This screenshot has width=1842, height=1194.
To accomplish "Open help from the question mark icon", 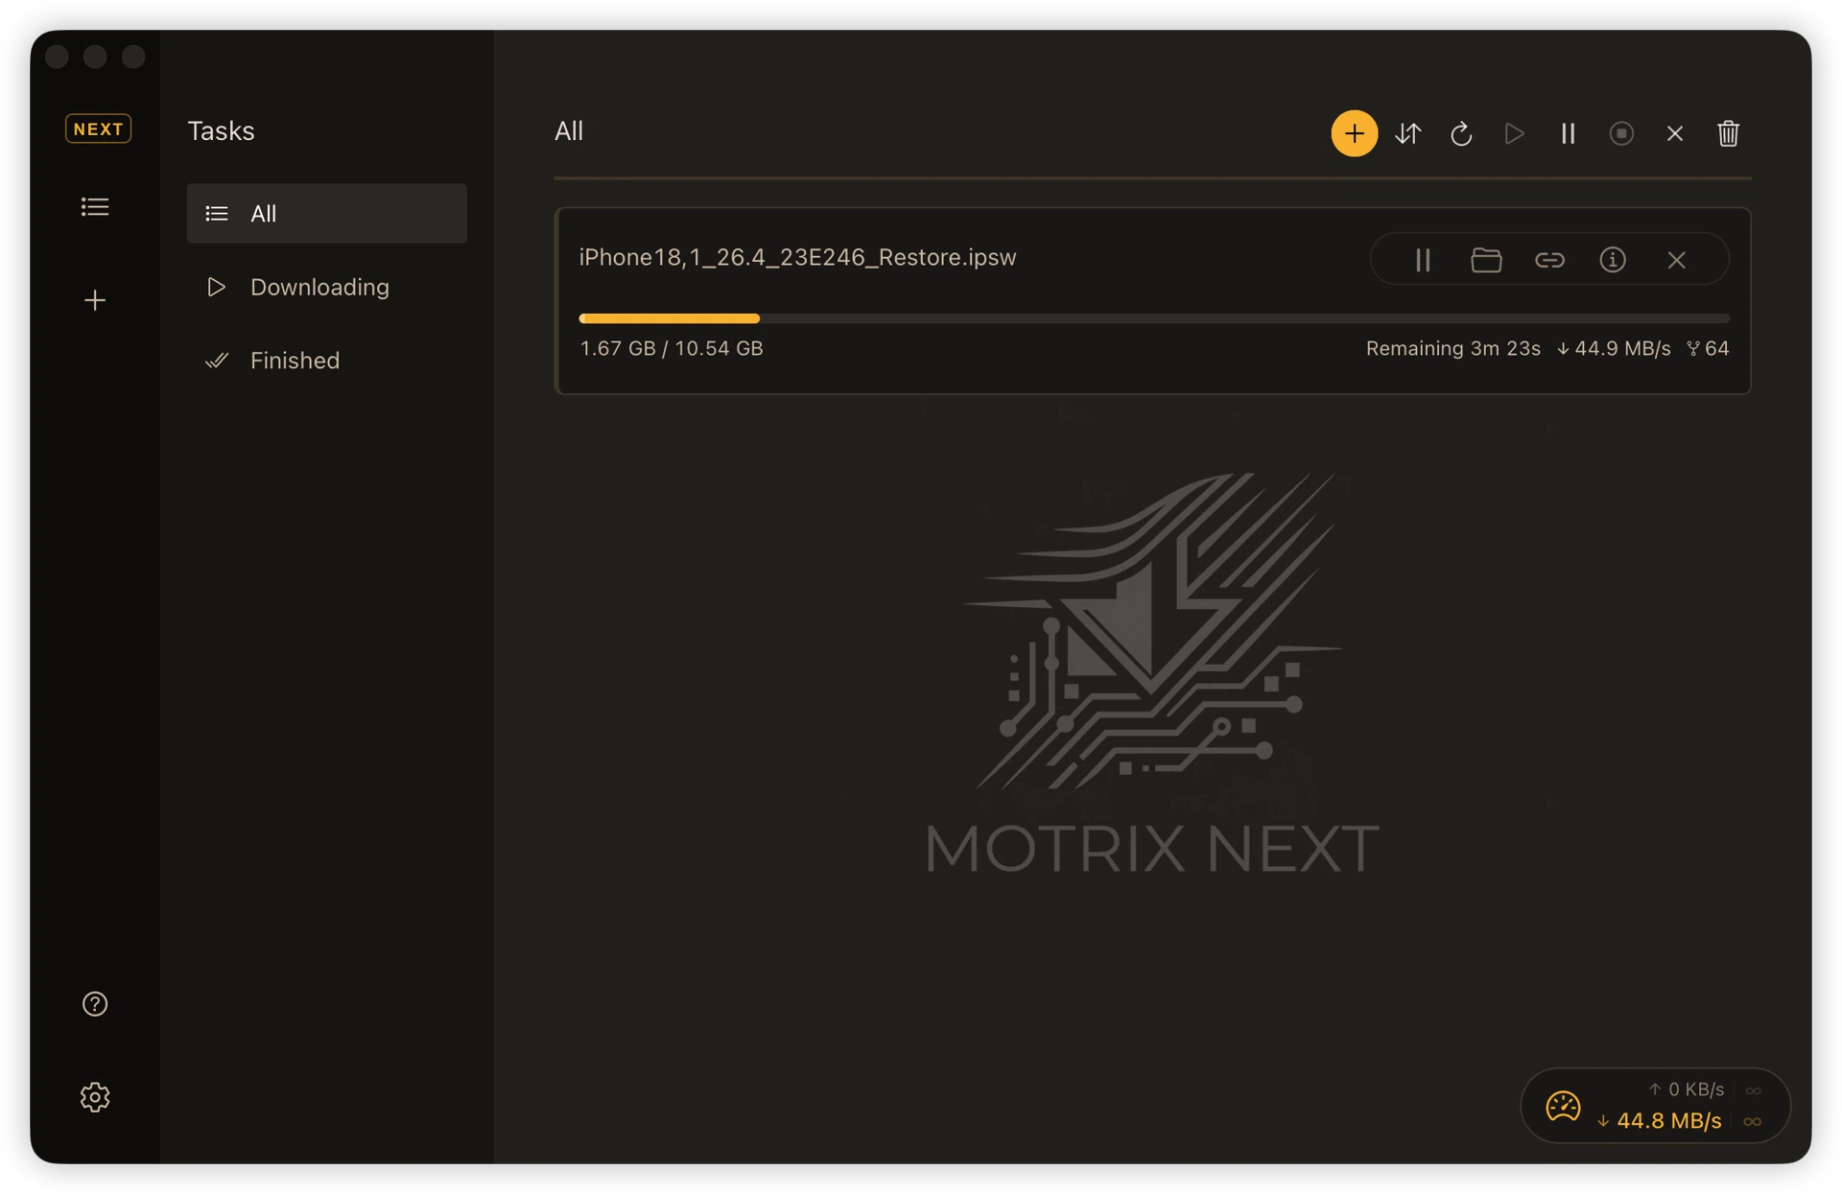I will tap(95, 1003).
